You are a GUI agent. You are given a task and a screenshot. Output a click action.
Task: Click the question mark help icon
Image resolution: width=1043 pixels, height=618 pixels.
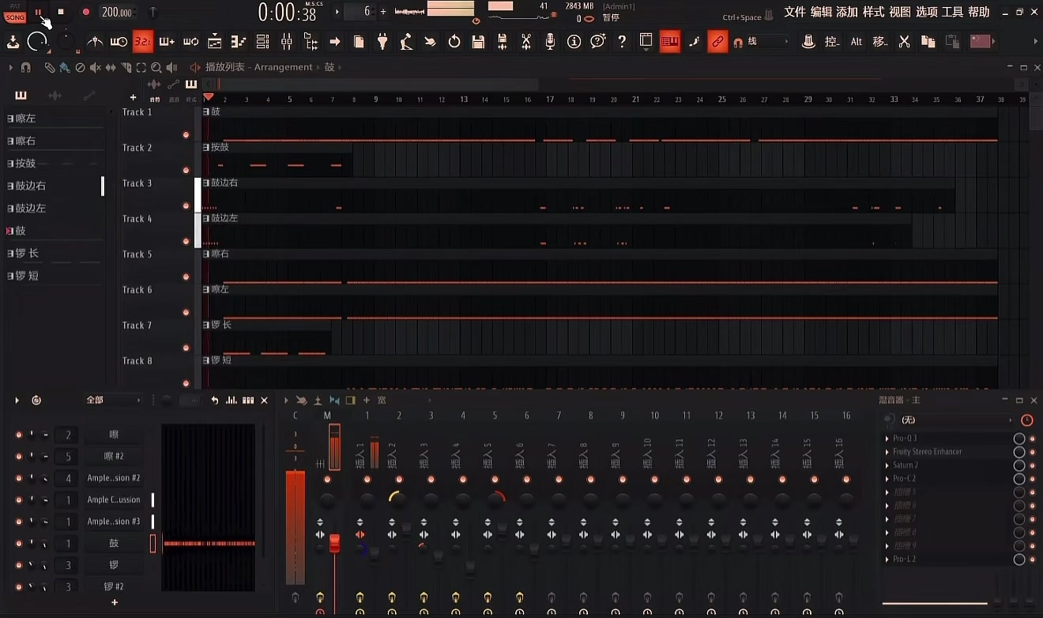tap(622, 42)
